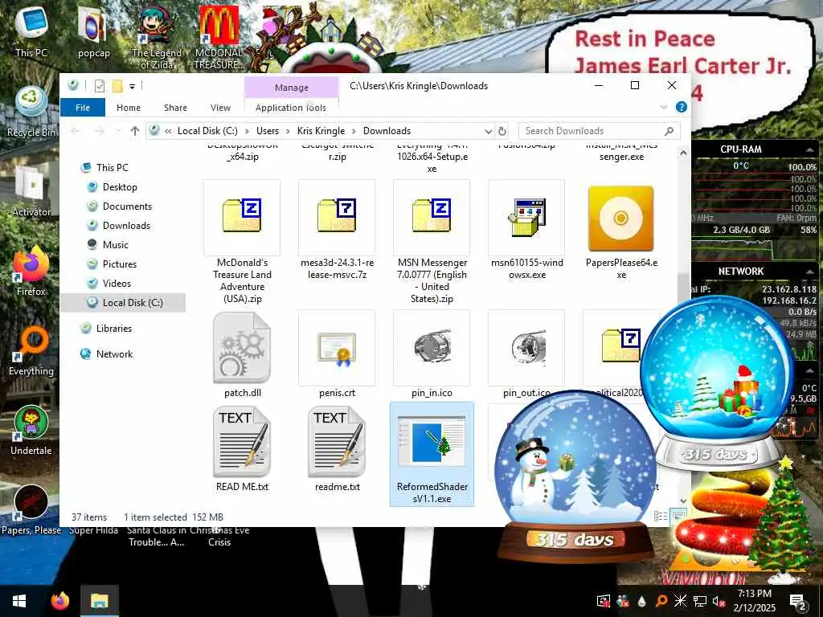
Task: Select mesa3d-24.3.1-release-msvc.7z archive icon
Action: [337, 217]
